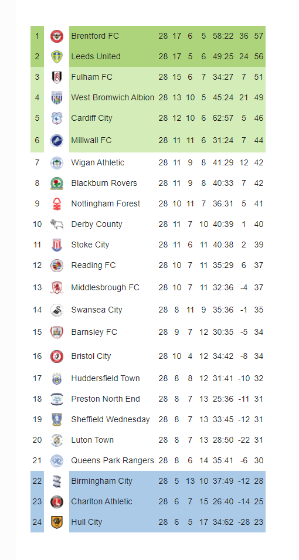Select the Stoke City crest
Image resolution: width=299 pixels, height=560 pixels.
[x=57, y=245]
